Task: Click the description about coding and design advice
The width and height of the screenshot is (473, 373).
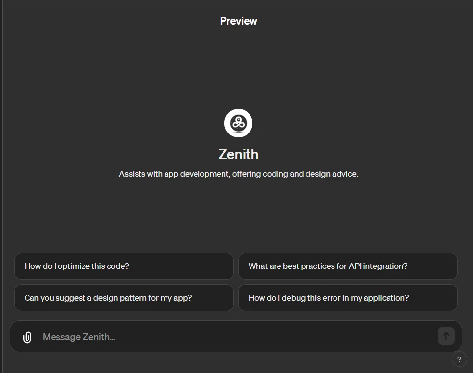Action: [x=238, y=174]
